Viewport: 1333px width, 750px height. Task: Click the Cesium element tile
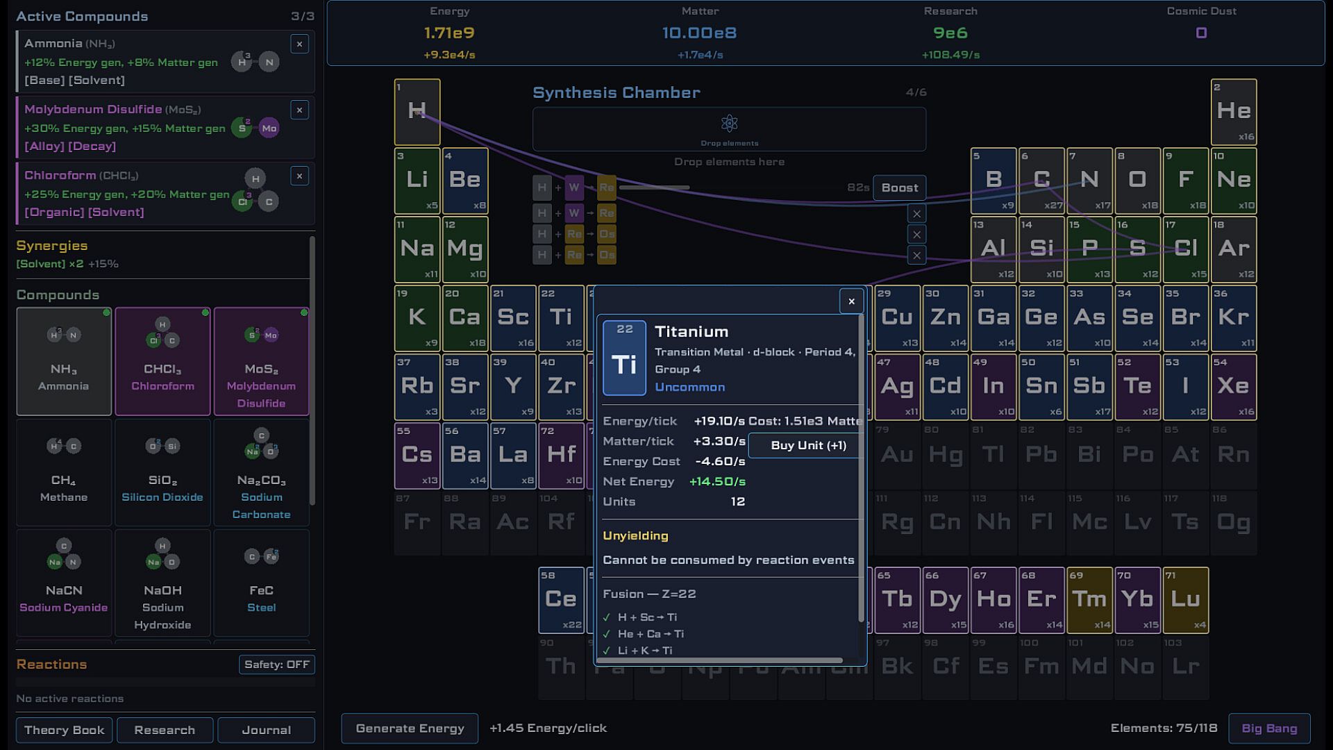click(417, 455)
